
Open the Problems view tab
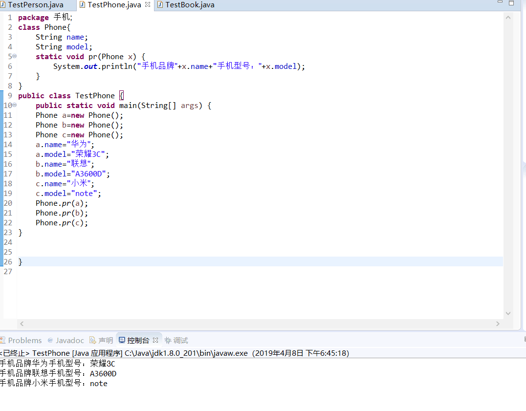[x=22, y=340]
